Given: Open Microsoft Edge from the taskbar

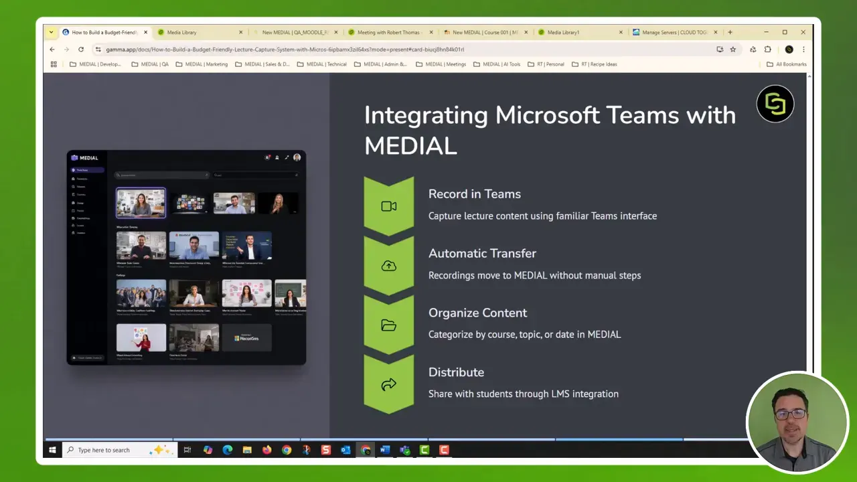Looking at the screenshot, I should pos(228,450).
